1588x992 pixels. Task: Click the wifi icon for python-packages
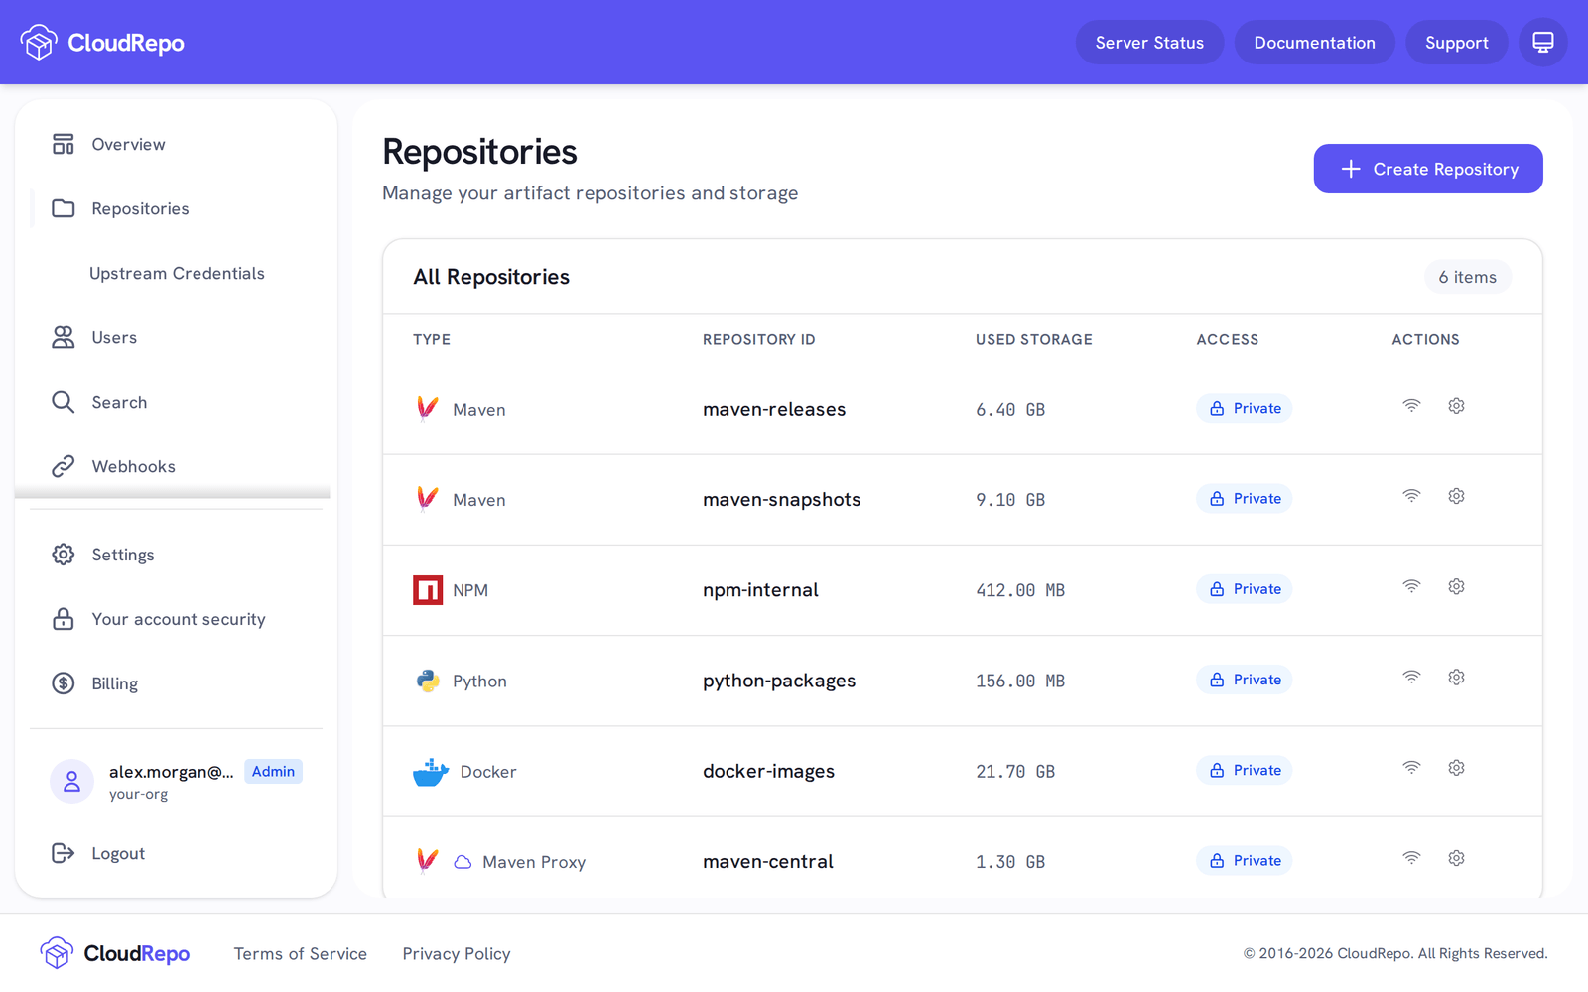click(x=1411, y=678)
